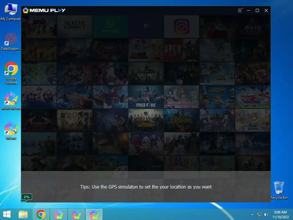Click the Free Fire tile
Image resolution: width=293 pixels, height=220 pixels.
[146, 97]
